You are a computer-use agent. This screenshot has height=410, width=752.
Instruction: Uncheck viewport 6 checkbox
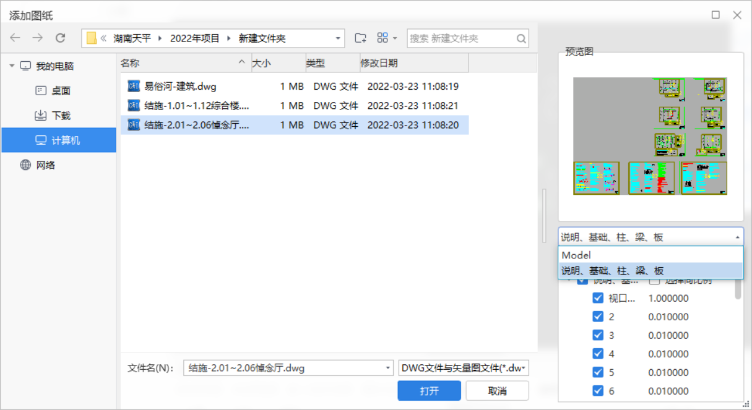pyautogui.click(x=598, y=391)
